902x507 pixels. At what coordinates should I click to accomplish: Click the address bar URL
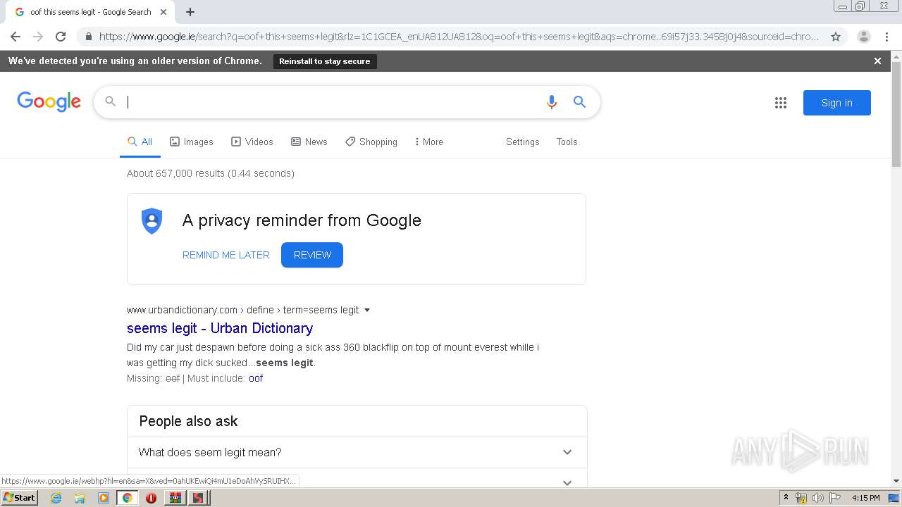459,37
